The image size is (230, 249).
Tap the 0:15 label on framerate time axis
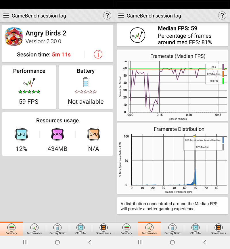(x=160, y=115)
